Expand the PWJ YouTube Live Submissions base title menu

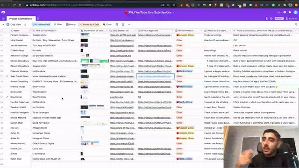point(173,13)
